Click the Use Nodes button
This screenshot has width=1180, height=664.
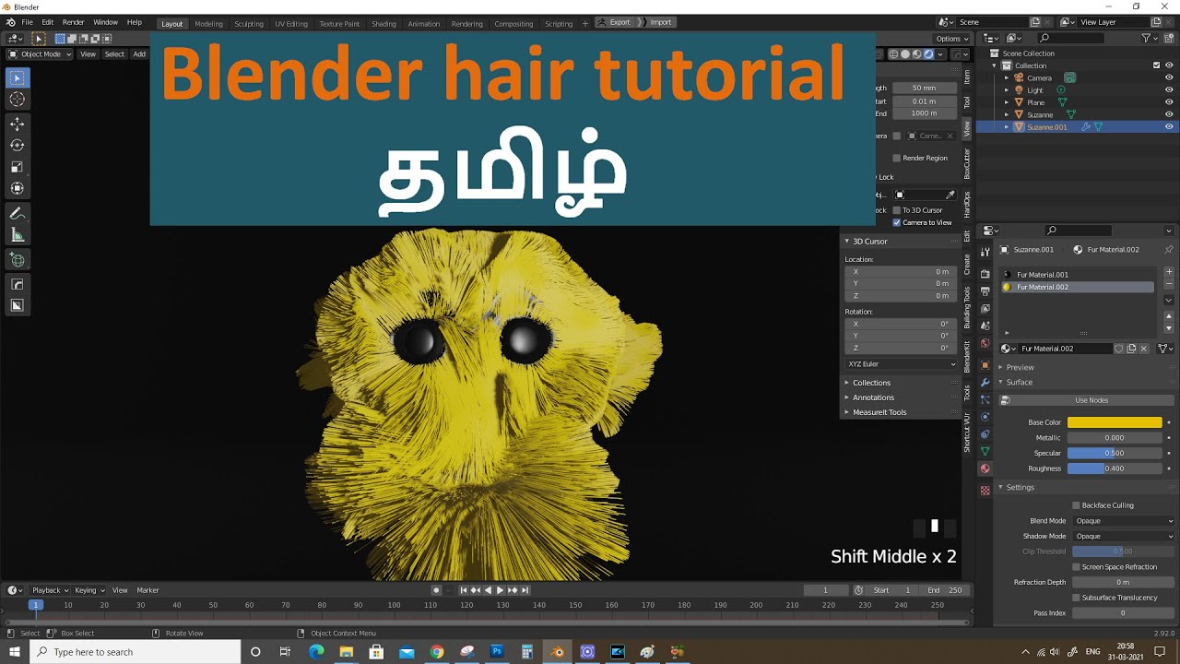pyautogui.click(x=1088, y=400)
